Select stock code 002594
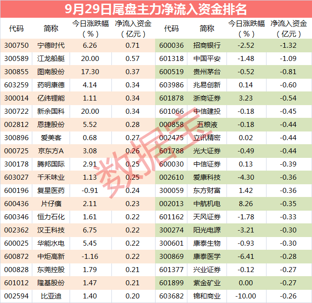Screen dimensions: 312x303 (x=16, y=296)
